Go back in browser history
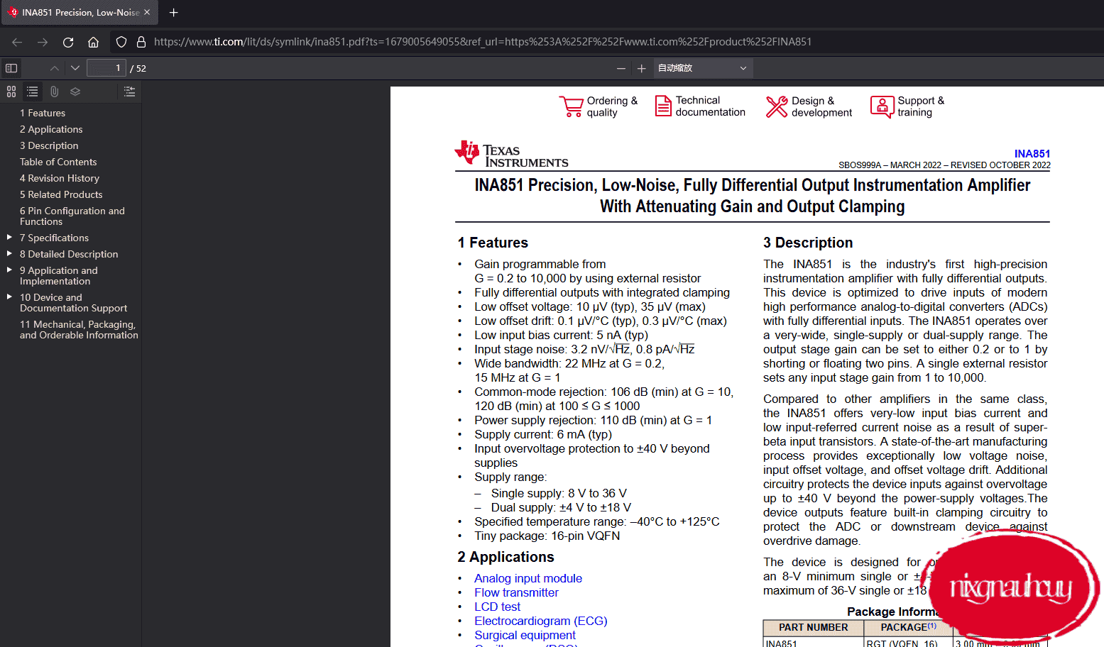 [17, 42]
